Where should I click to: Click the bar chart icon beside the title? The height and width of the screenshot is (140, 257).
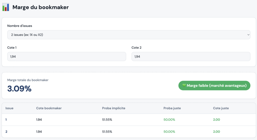(x=6, y=7)
